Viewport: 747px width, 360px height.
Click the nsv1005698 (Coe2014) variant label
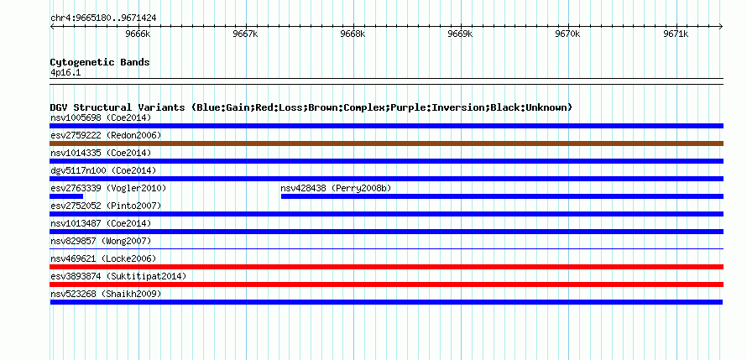coord(101,117)
